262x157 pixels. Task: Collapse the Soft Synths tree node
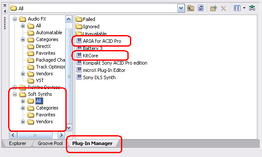[x=15, y=94]
